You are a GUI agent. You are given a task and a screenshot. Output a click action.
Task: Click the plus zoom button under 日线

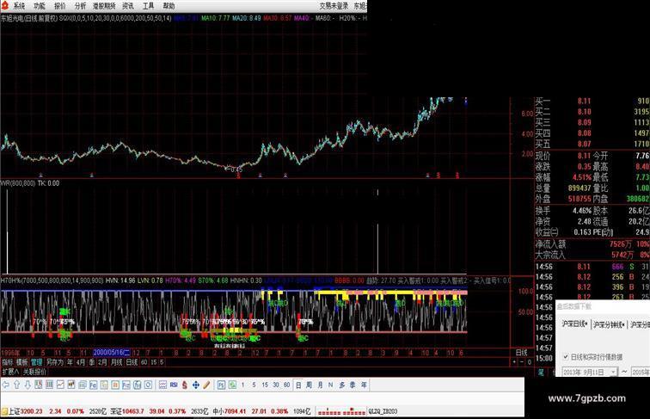(514, 362)
